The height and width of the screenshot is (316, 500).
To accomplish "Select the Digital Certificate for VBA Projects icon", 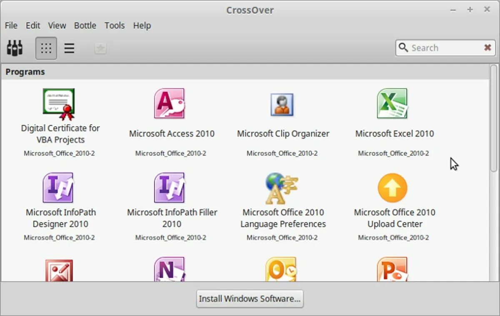I will 59,104.
